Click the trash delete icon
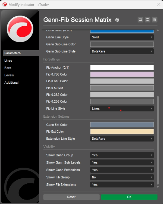Screen dimensions: 163x204 tap(155, 20)
